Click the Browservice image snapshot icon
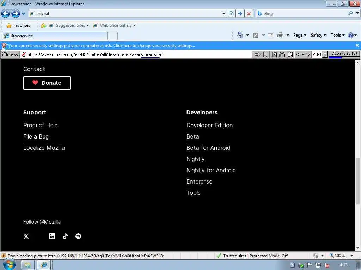 [x=274, y=54]
